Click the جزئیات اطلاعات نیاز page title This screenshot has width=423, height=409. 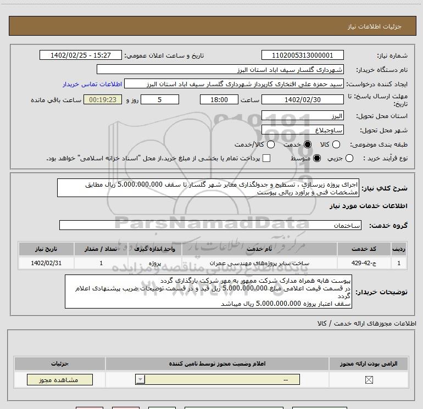coord(375,26)
